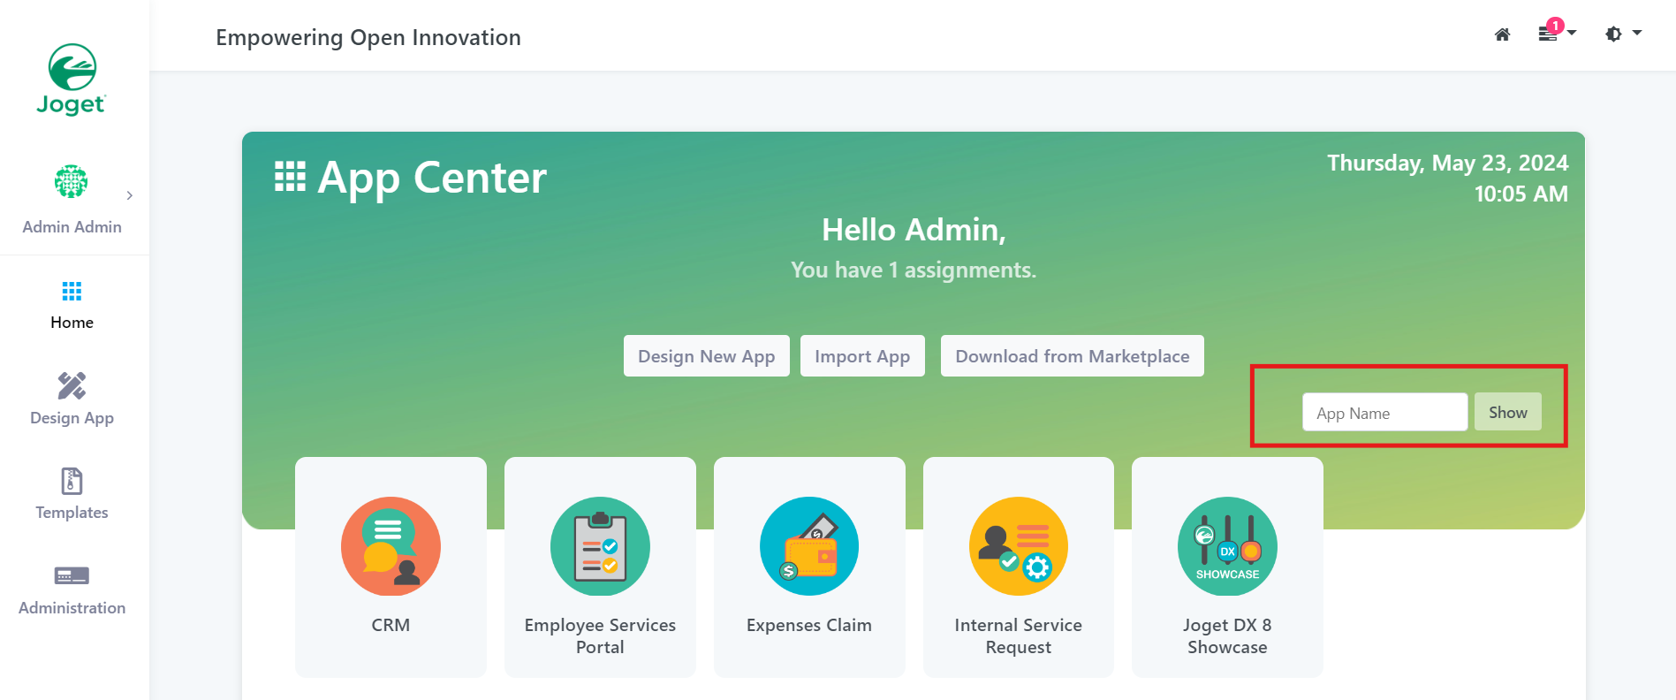Launch the Employee Services Portal app
The height and width of the screenshot is (700, 1676).
(600, 546)
